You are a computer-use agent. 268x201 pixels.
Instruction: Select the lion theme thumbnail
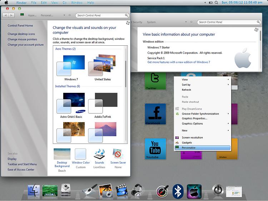tap(71, 132)
